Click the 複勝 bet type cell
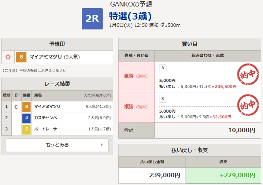Viewport: 263px width, 185px height. click(x=136, y=107)
